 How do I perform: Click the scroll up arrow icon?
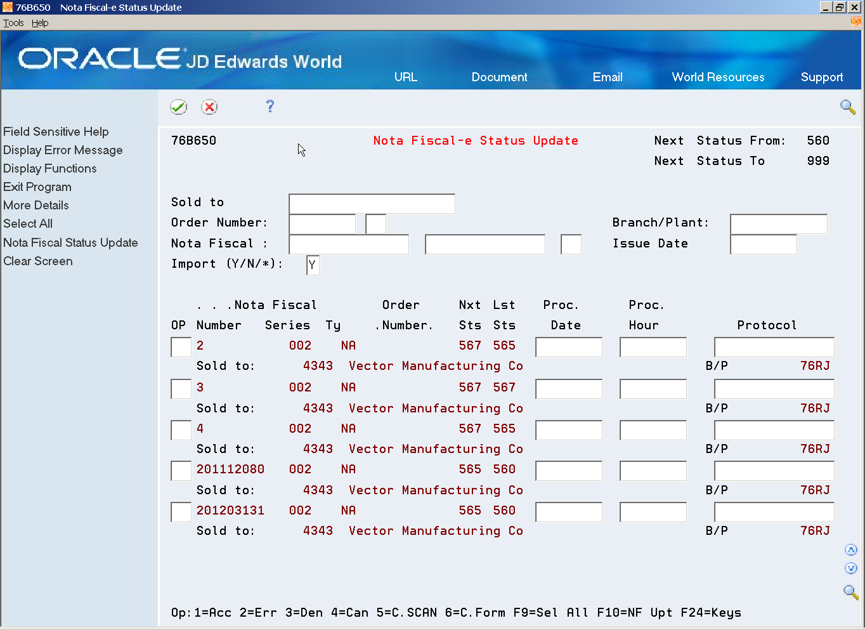click(851, 550)
